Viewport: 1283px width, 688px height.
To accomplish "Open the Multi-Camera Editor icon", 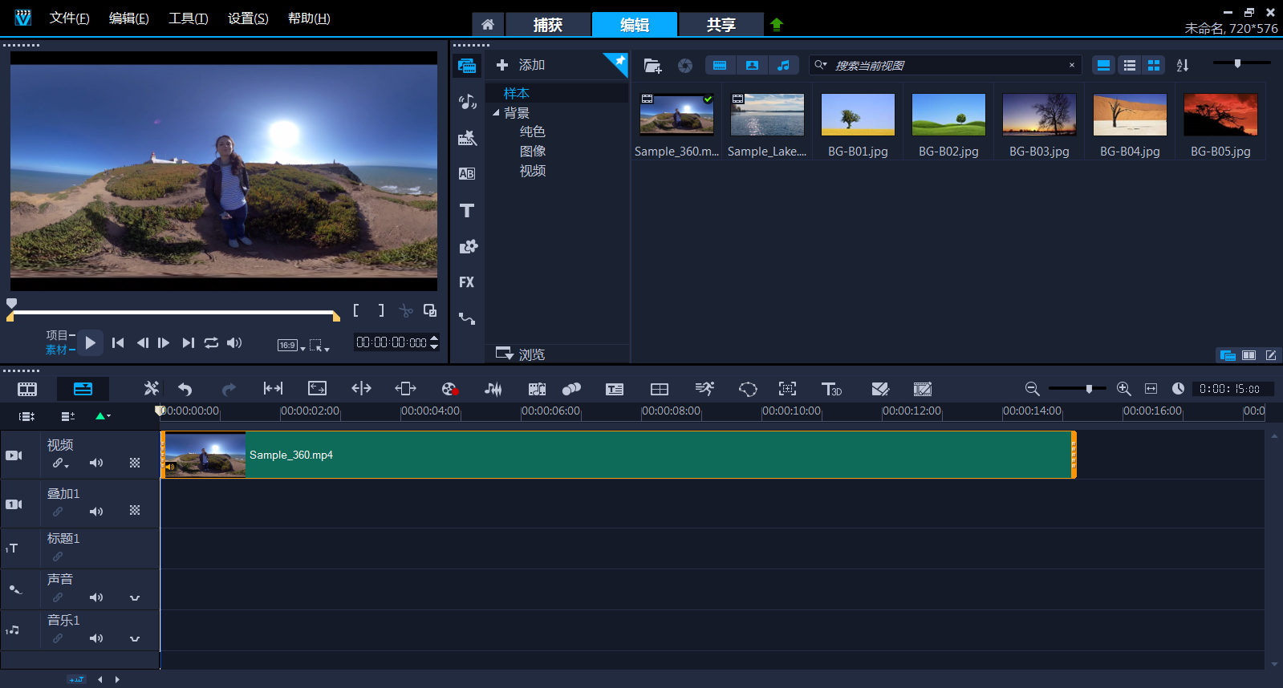I will [660, 389].
